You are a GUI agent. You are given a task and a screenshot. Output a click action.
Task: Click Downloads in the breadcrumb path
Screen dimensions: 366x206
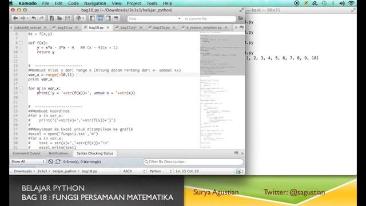pos(23,171)
